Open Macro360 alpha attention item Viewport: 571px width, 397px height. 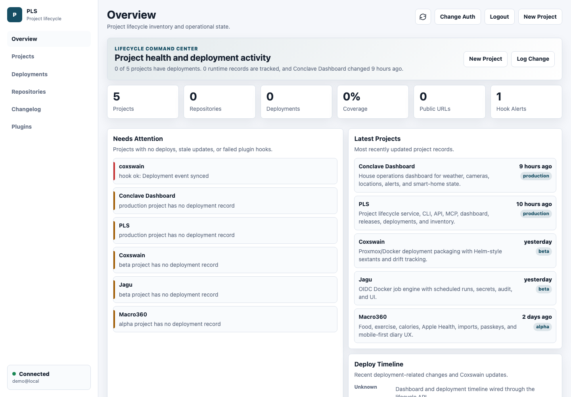tap(225, 319)
